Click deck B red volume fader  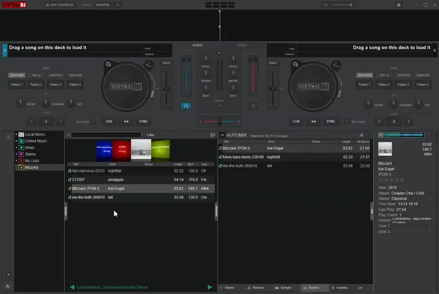click(x=253, y=76)
